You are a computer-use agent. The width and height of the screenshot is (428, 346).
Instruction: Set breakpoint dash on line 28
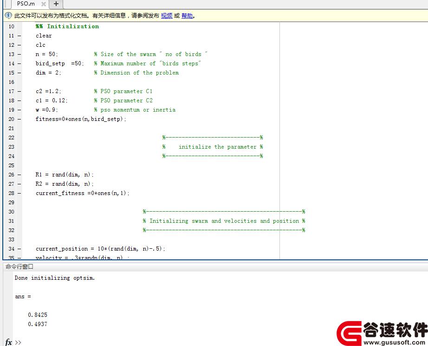pyautogui.click(x=19, y=193)
